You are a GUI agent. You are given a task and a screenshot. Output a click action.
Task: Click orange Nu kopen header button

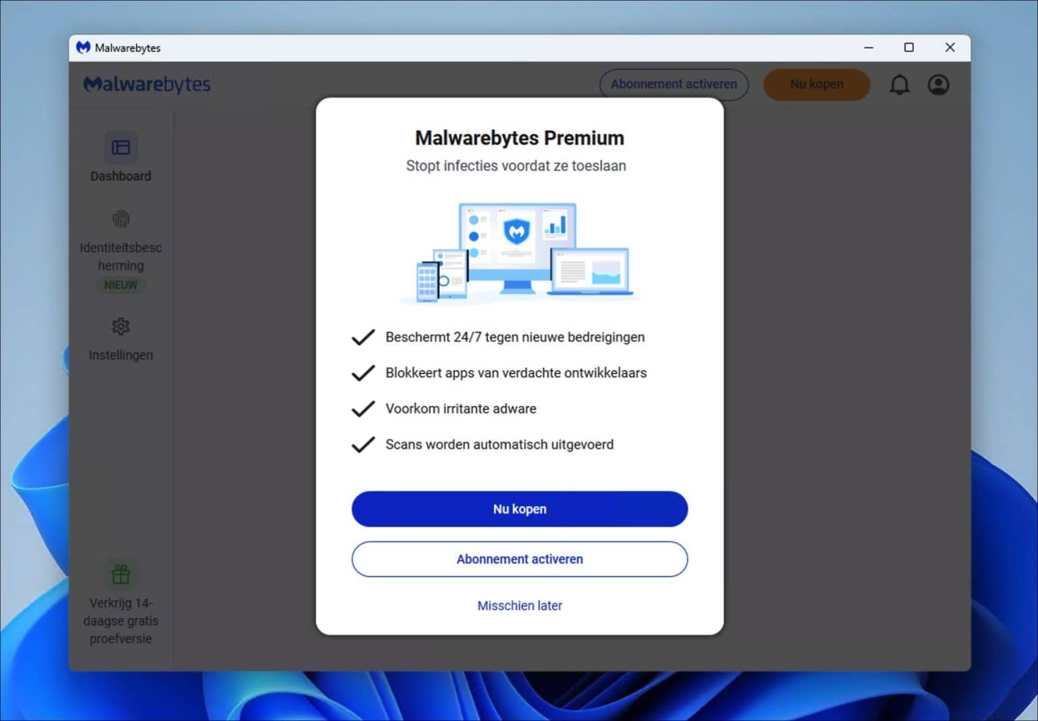pos(816,84)
